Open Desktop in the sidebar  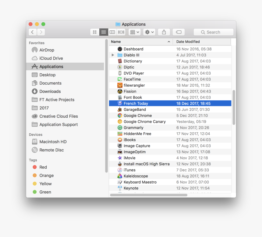[x=65, y=75]
